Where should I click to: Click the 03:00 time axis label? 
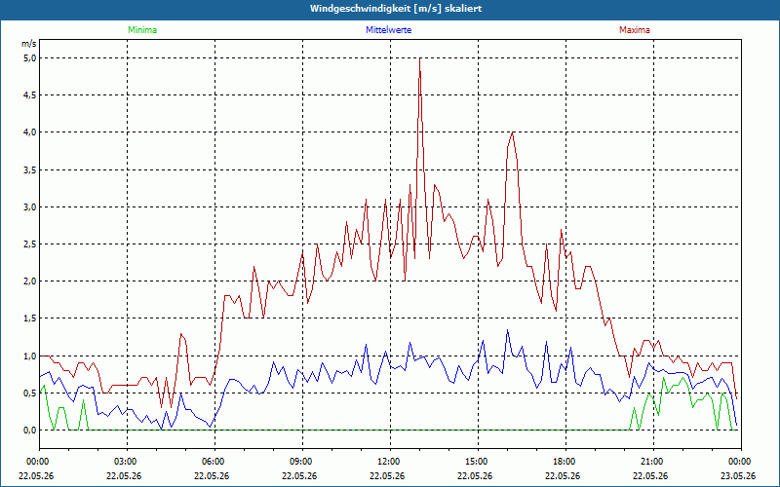click(127, 462)
